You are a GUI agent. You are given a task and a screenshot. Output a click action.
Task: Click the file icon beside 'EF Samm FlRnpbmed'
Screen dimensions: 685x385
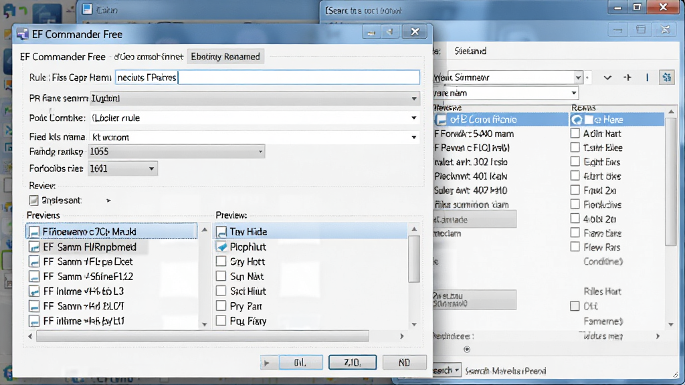pos(34,247)
